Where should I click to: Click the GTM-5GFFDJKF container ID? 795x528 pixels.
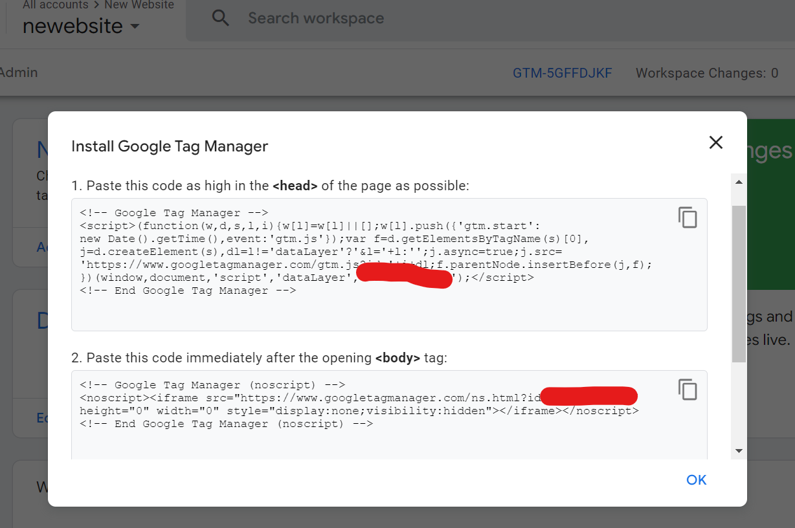[x=562, y=73]
